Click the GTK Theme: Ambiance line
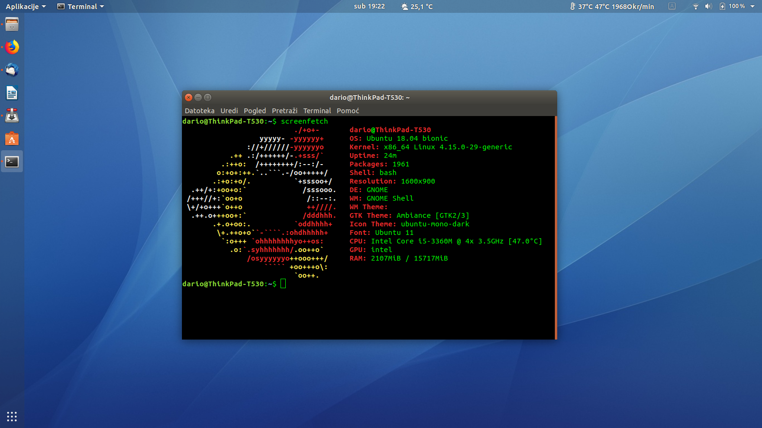The height and width of the screenshot is (428, 762). [410, 215]
